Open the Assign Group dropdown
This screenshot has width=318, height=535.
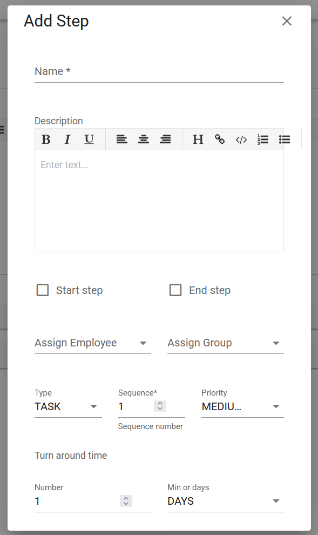pos(276,343)
